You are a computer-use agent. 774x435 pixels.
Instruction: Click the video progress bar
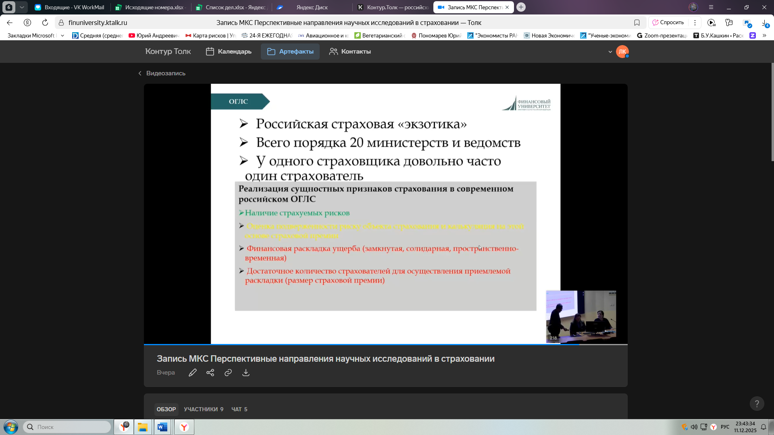click(x=385, y=345)
